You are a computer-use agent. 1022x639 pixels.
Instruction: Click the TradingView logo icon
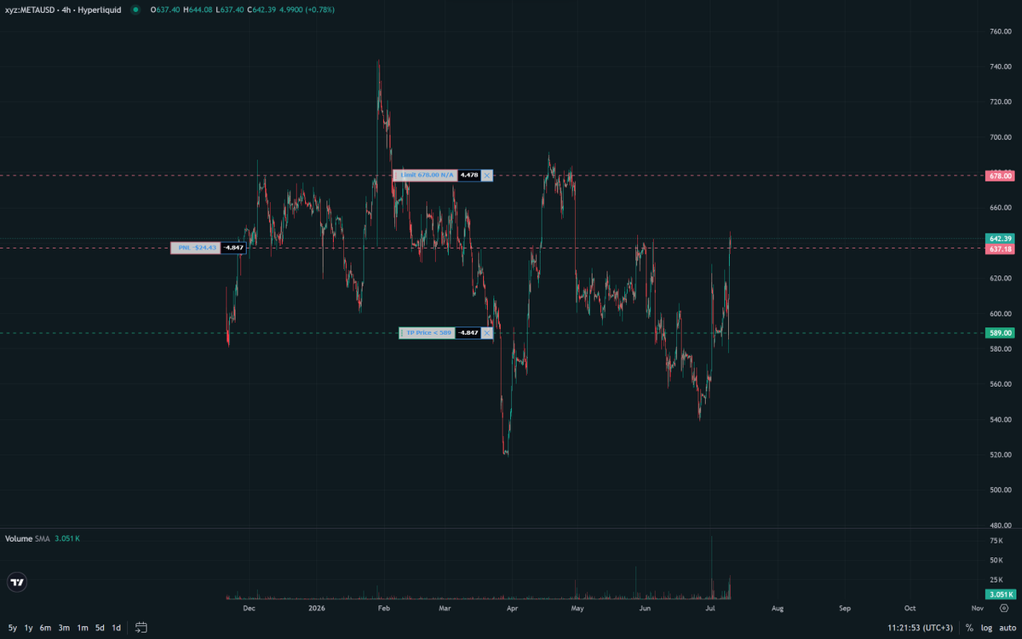point(17,583)
